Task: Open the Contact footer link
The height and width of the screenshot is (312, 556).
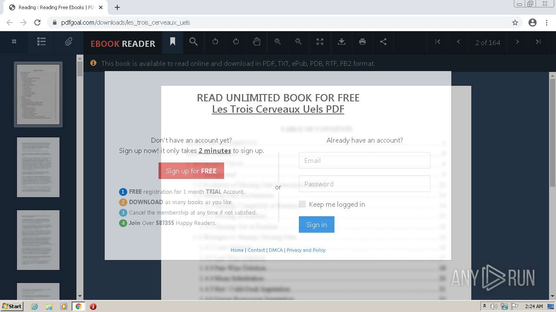Action: 256,250
